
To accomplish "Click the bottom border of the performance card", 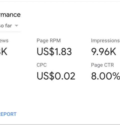I will (60, 124).
